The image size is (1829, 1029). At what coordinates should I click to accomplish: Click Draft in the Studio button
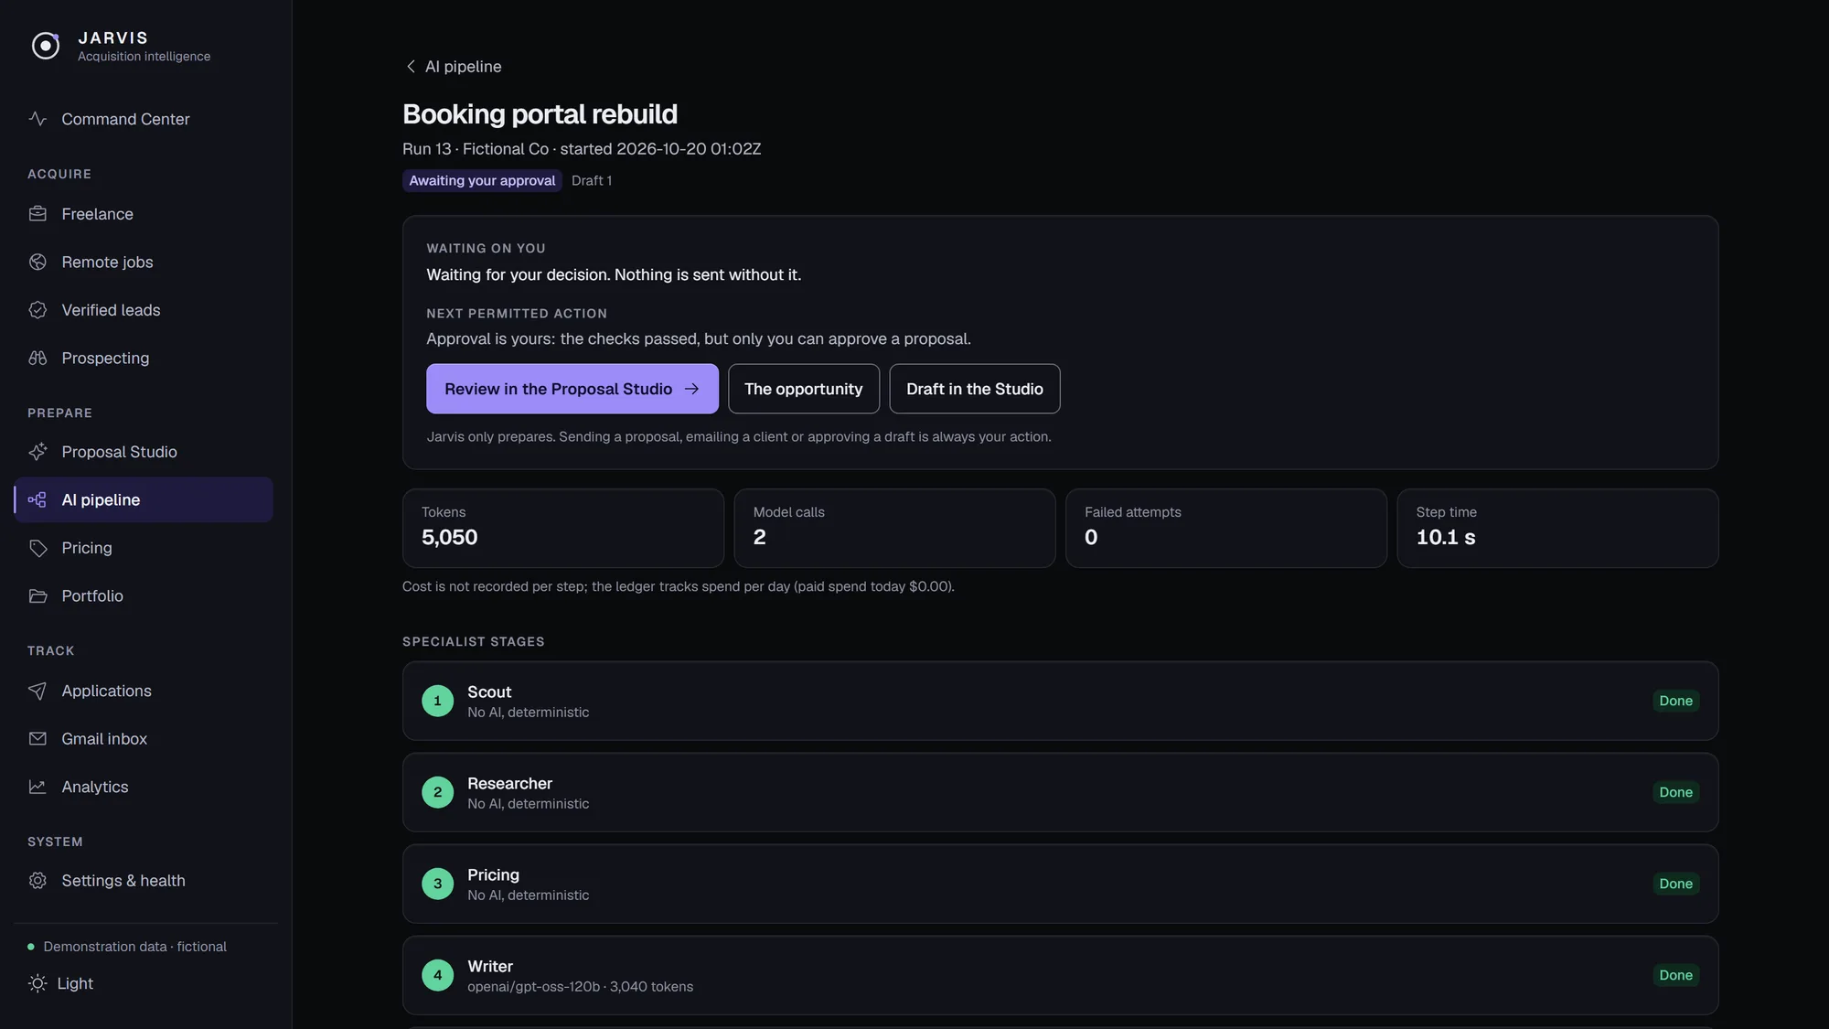(975, 389)
